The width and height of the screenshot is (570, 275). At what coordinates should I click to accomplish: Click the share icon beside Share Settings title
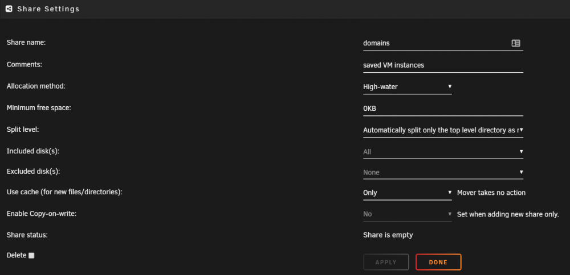tap(9, 9)
